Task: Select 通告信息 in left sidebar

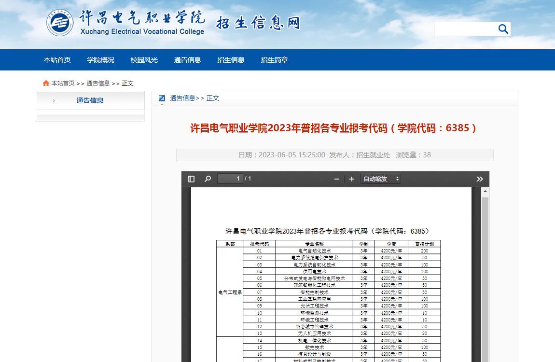Action: click(x=90, y=100)
